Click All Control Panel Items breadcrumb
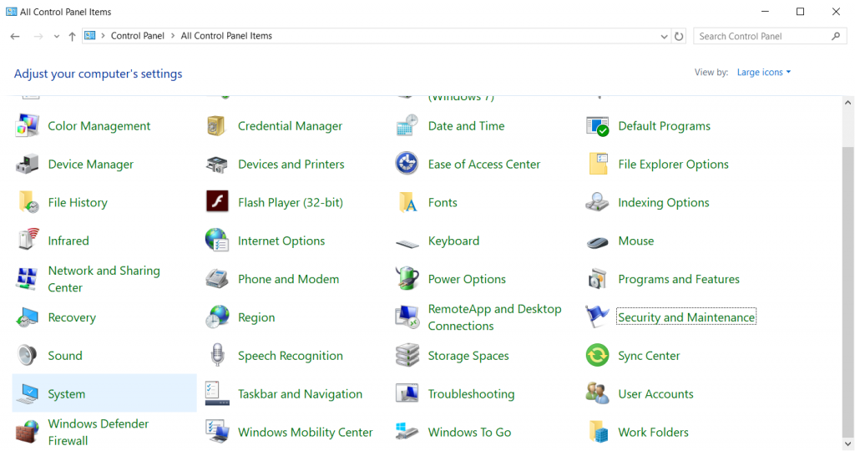Screen dimensions: 855x451 (x=226, y=36)
